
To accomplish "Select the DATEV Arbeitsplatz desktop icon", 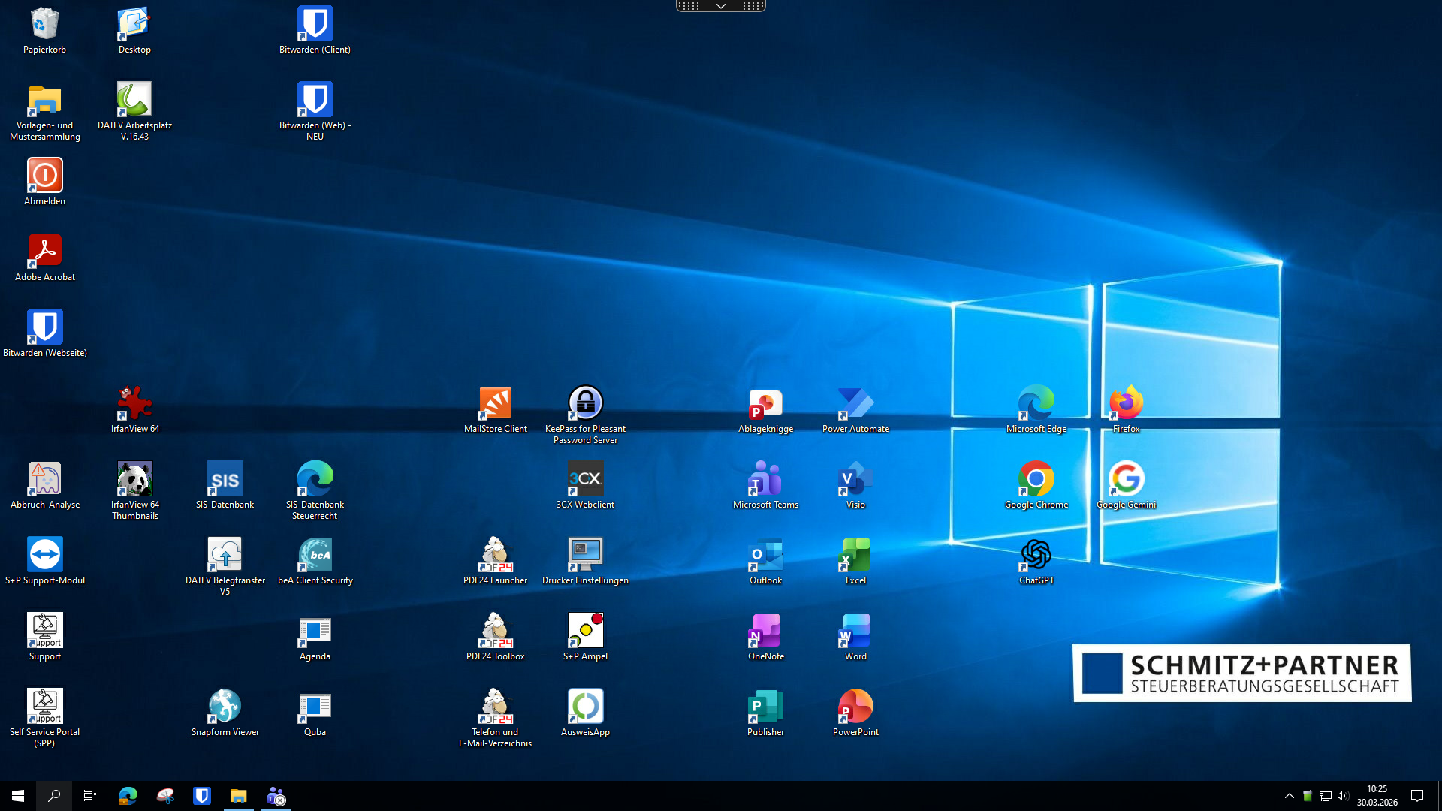I will 134,101.
